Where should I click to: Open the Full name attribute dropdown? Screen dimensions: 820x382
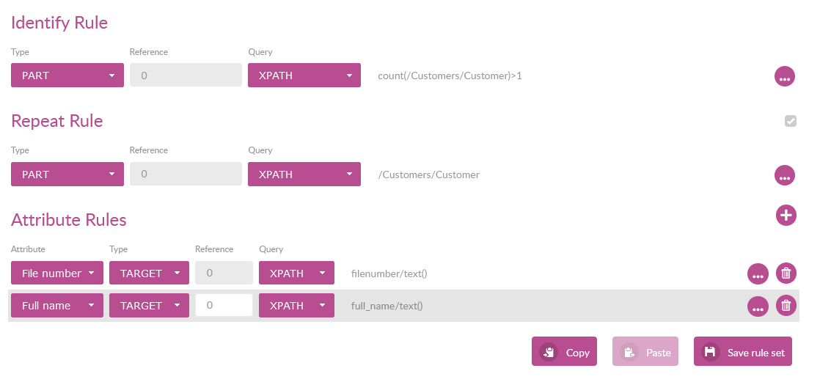pyautogui.click(x=57, y=306)
